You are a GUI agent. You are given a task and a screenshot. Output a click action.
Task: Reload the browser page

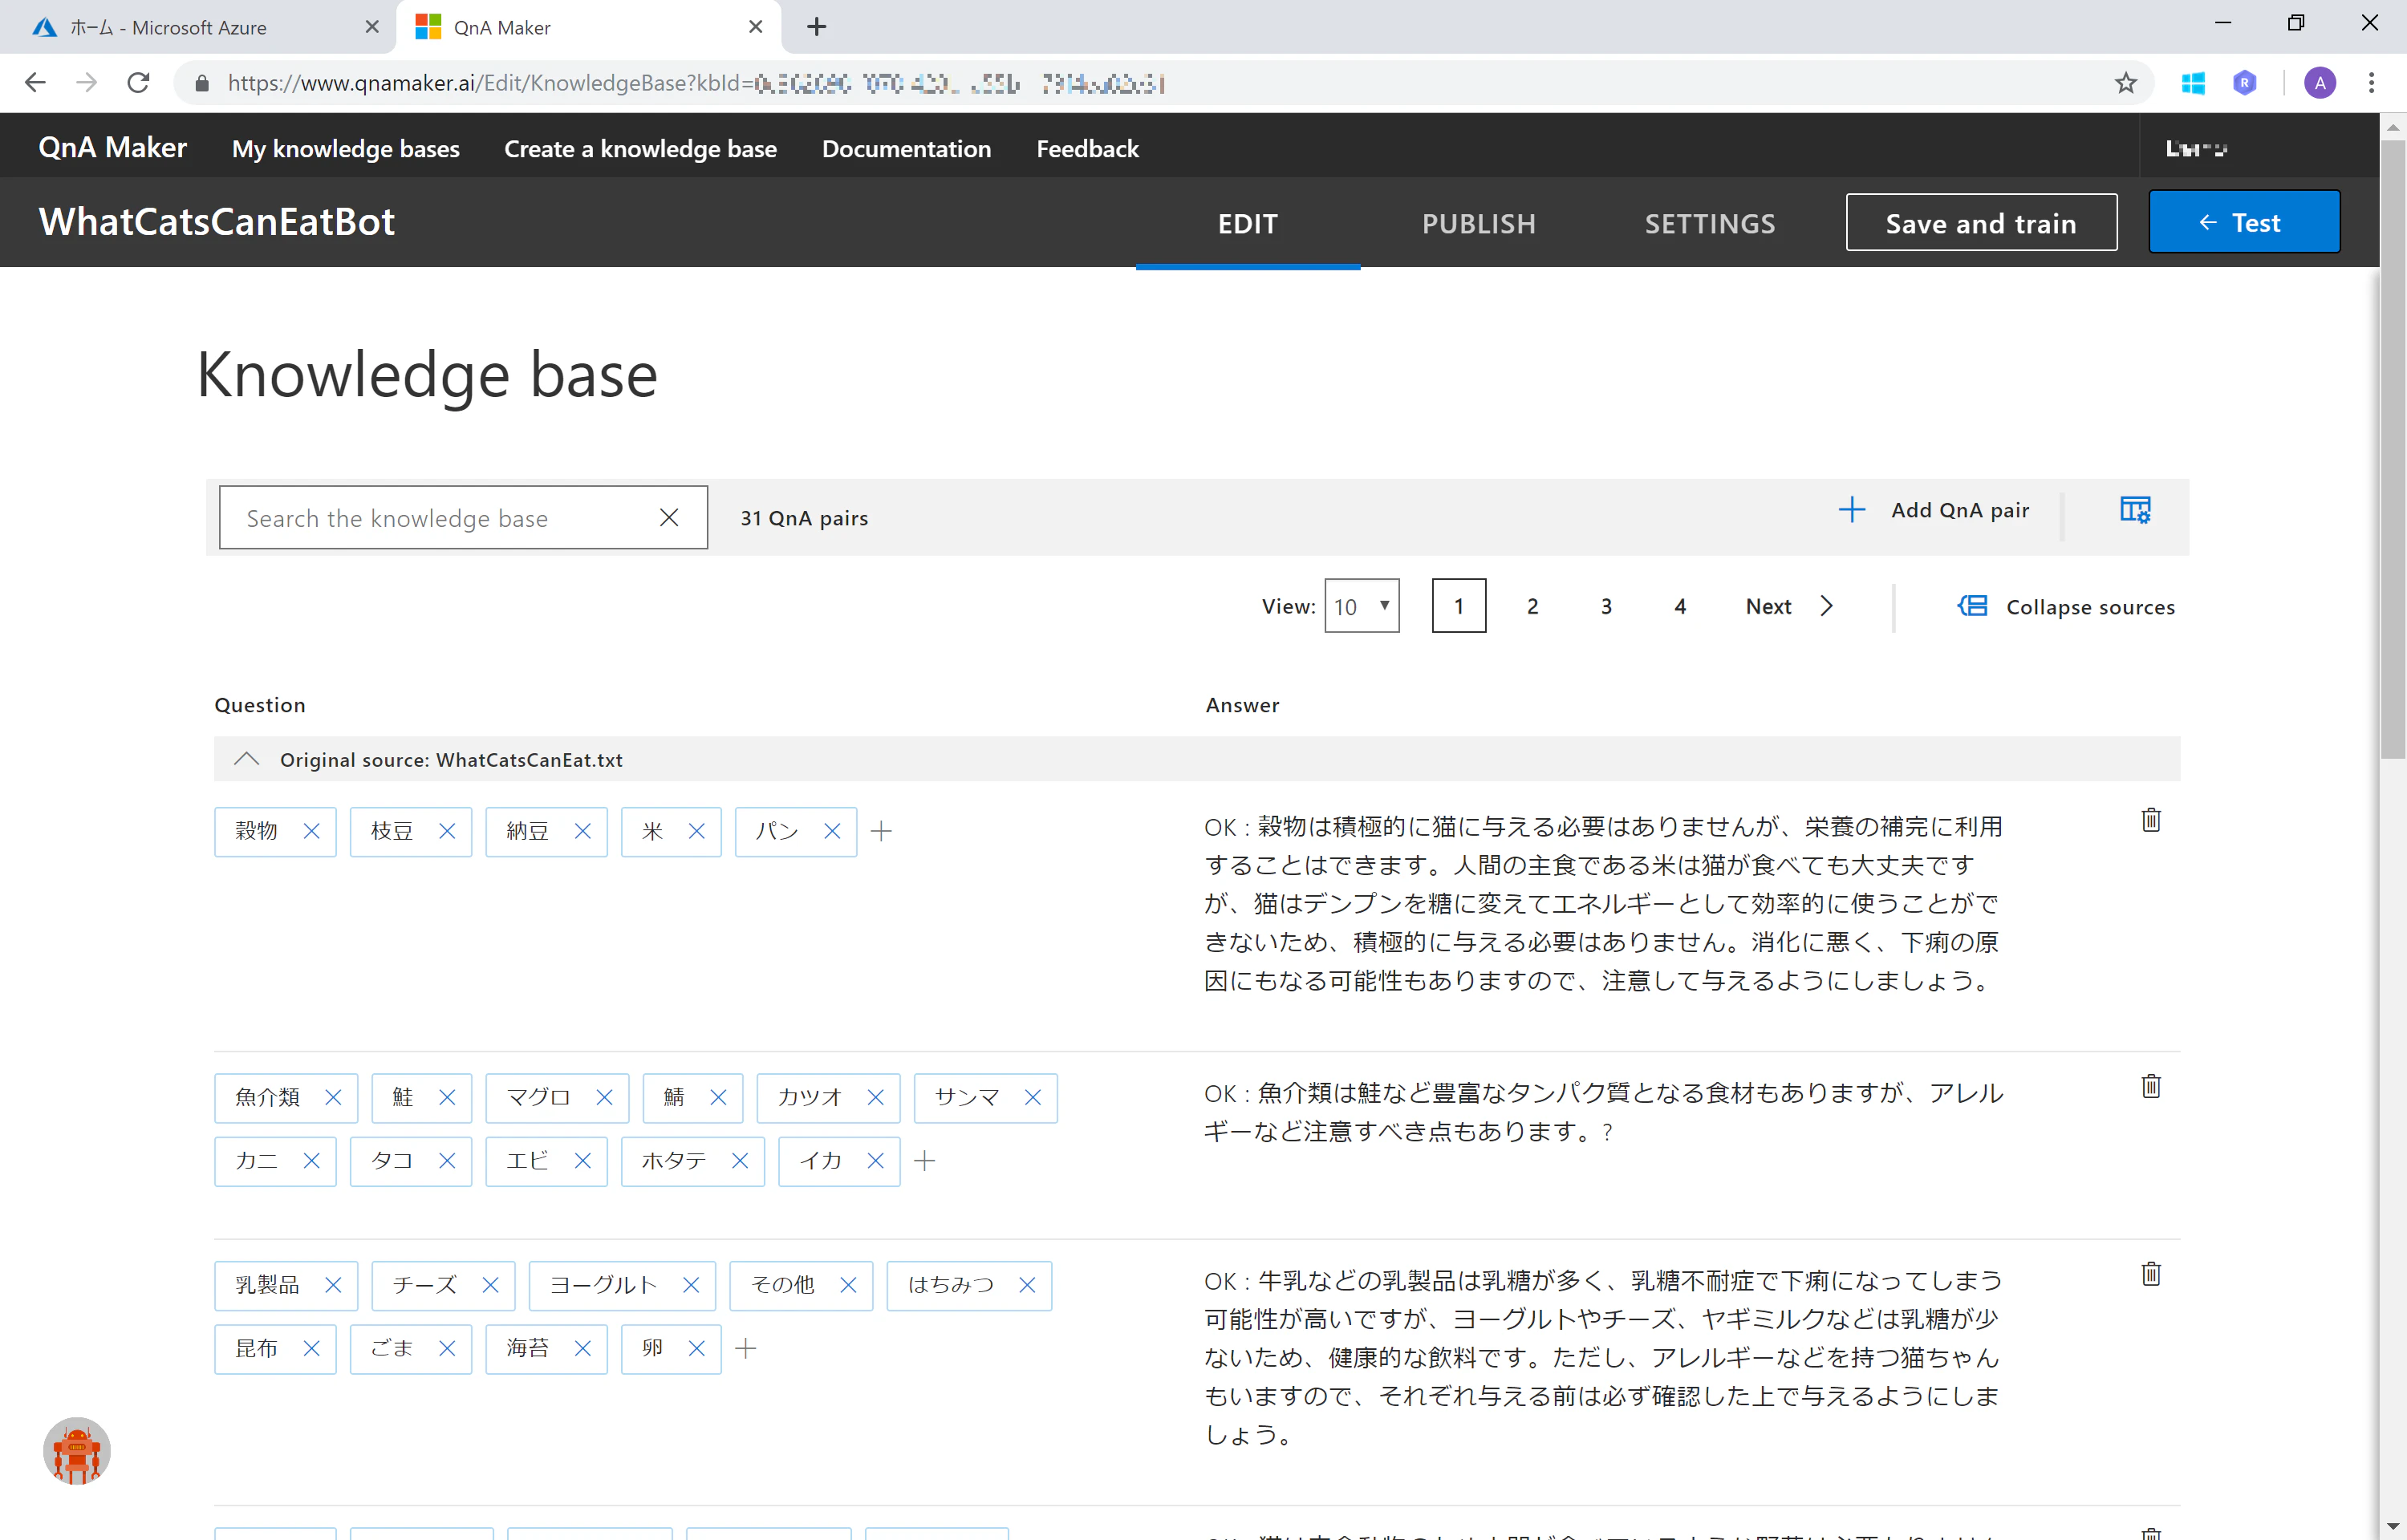click(139, 83)
